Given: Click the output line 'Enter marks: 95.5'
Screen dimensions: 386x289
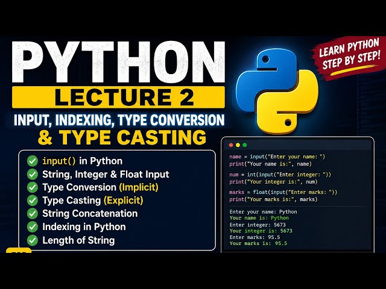Looking at the screenshot, I should coord(255,237).
